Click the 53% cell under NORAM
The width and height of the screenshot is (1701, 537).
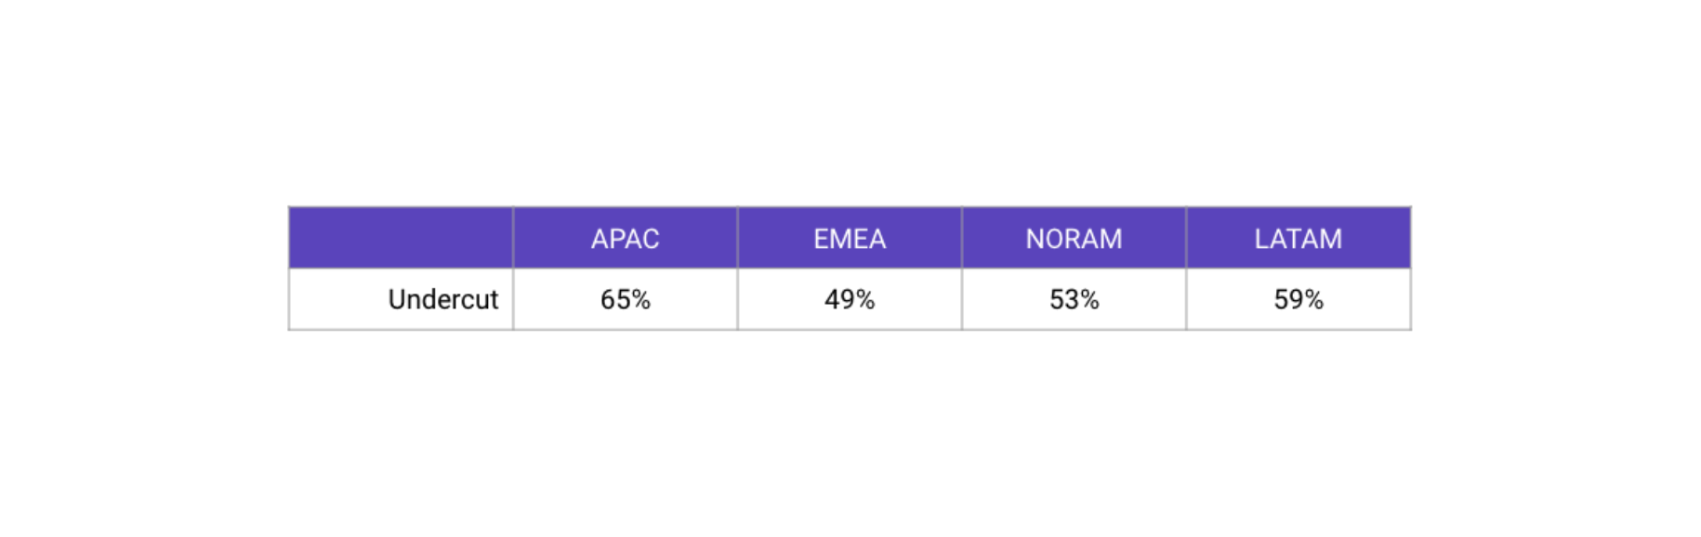(x=1074, y=299)
